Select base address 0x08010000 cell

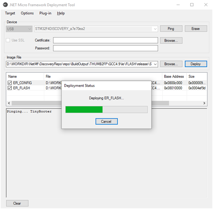173,88
